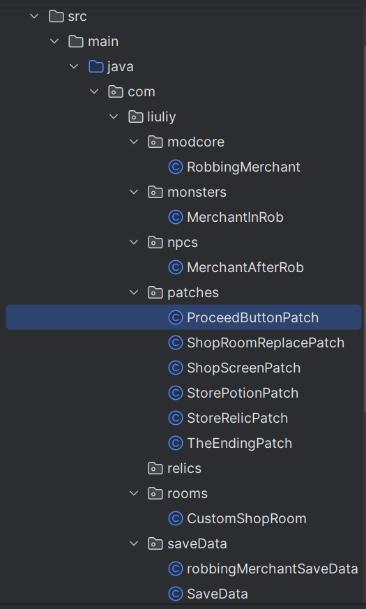Collapse the main folder chevron
Viewport: 366px width, 609px height.
54,41
